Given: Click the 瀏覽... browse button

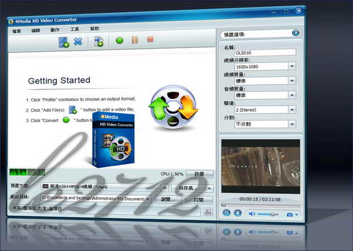Looking at the screenshot, I should click(168, 199).
